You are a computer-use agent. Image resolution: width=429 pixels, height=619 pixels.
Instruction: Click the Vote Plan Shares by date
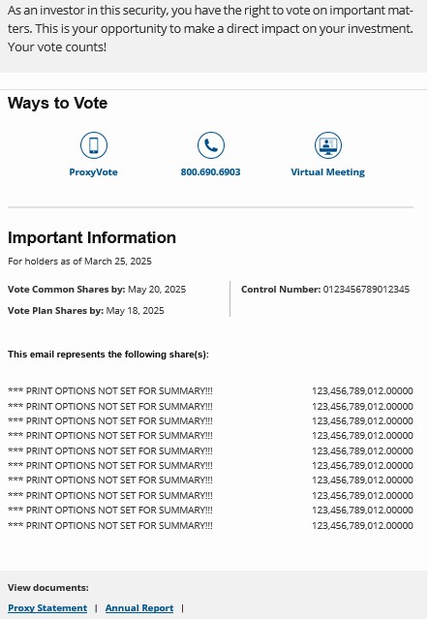pos(135,311)
